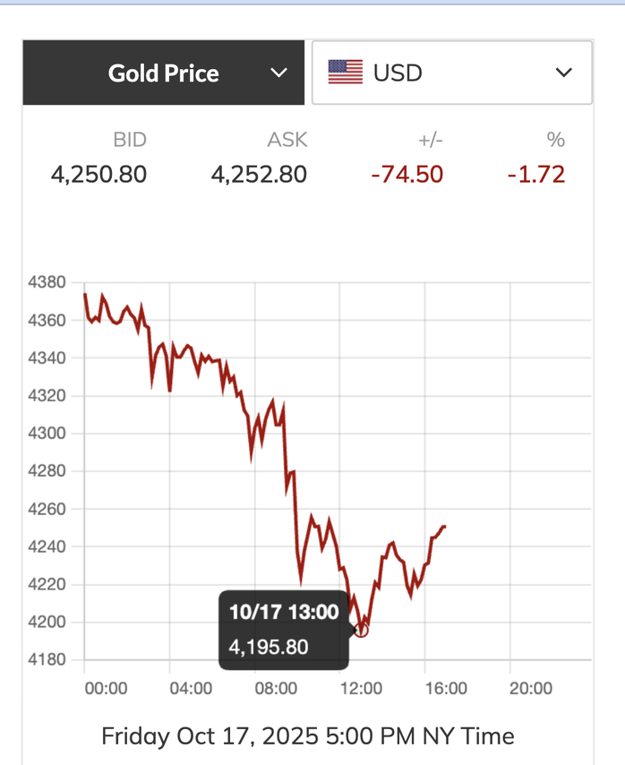Click the % column header
This screenshot has width=625, height=765.
(556, 140)
